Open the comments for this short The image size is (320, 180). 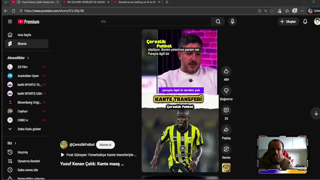[x=226, y=110]
